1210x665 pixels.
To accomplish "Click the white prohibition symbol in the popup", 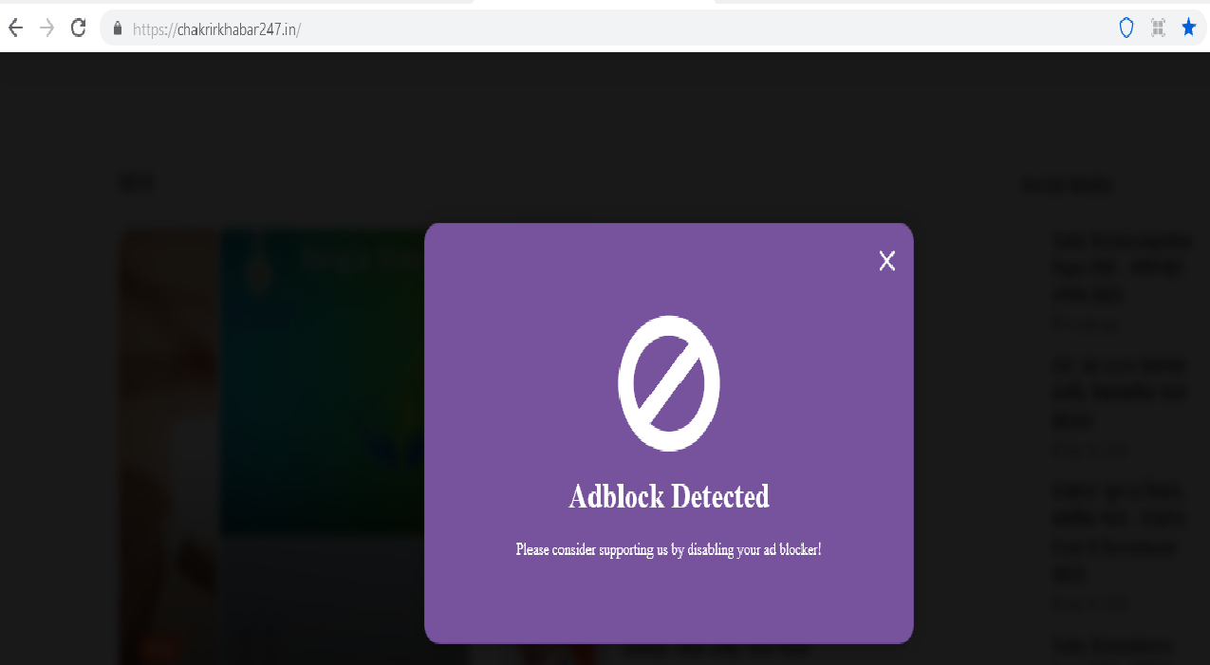I will click(x=669, y=383).
